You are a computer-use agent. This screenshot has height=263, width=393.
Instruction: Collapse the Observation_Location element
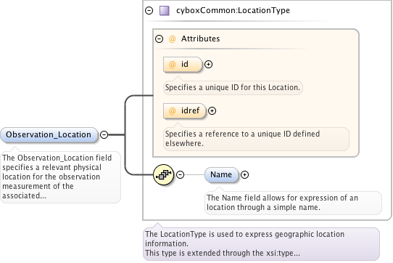pyautogui.click(x=104, y=135)
